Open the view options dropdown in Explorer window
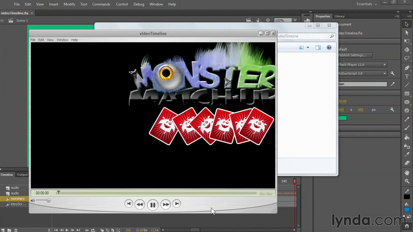This screenshot has width=413, height=232. [x=308, y=47]
